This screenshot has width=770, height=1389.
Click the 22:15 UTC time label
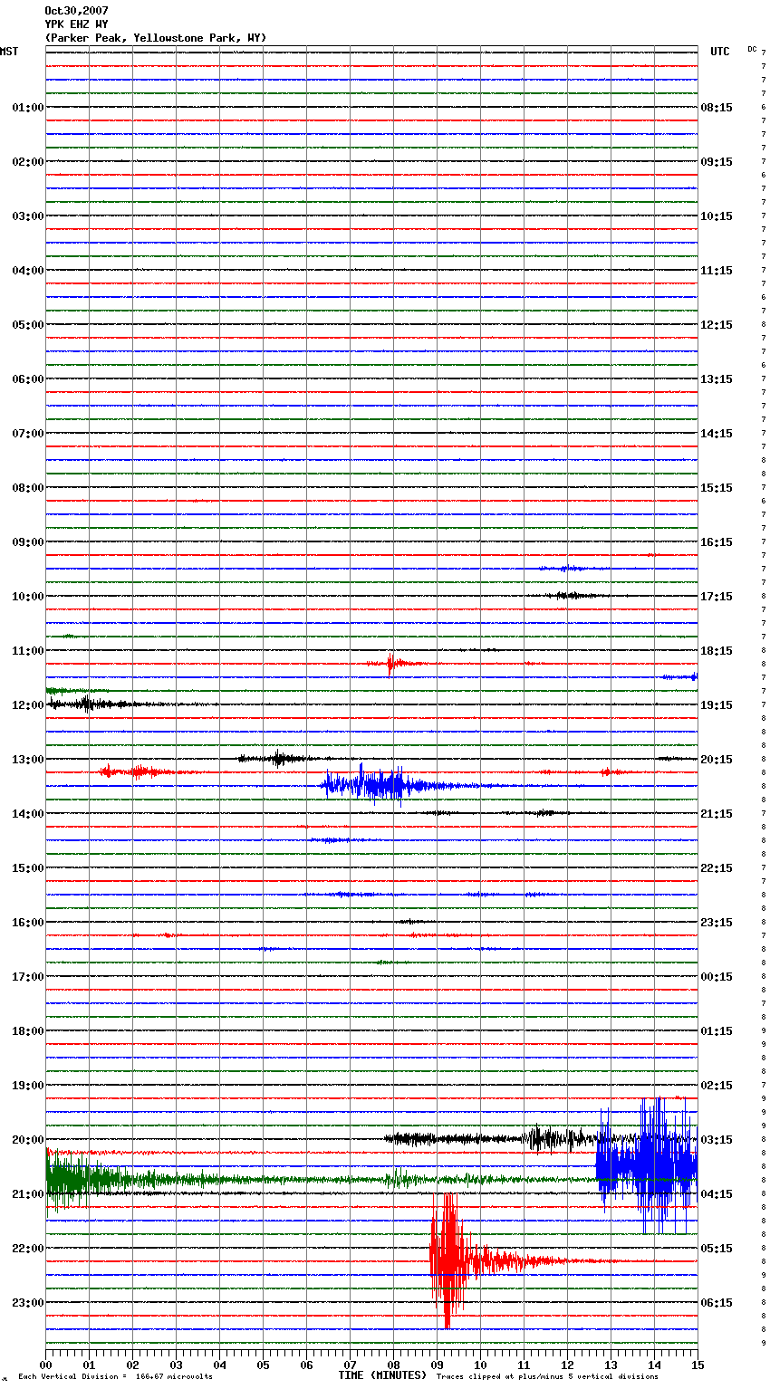point(717,868)
